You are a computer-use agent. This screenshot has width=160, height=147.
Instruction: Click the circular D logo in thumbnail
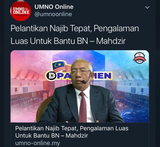point(51,76)
